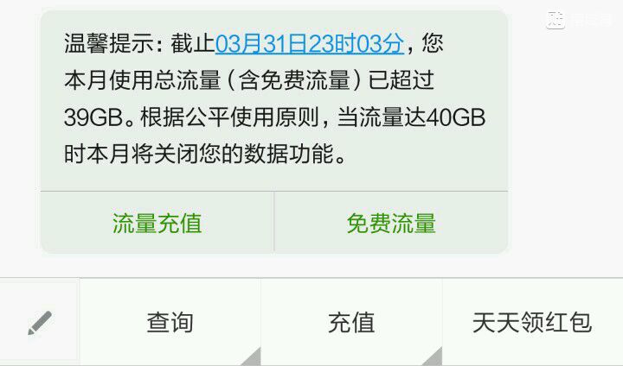Tap the green 免费流量 button
This screenshot has height=366, width=623.
[391, 223]
